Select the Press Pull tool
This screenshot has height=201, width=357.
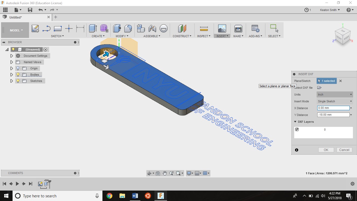point(117,28)
